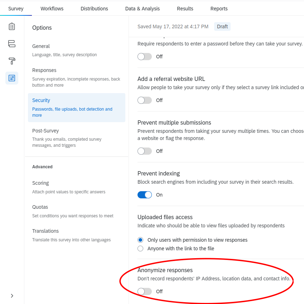This screenshot has height=304, width=304.
Task: Click the password protection Off switch
Action: [144, 56]
